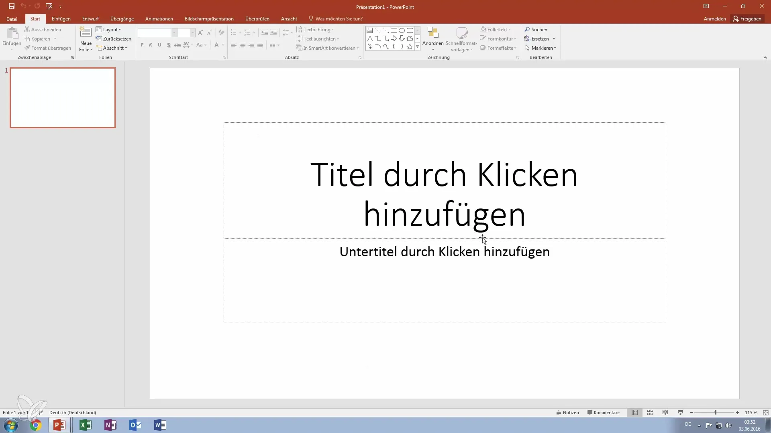Switch to slide sorter view icon

tap(650, 413)
